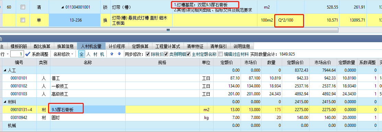
Task: Click the 03010942 code cell
Action: 19,118
